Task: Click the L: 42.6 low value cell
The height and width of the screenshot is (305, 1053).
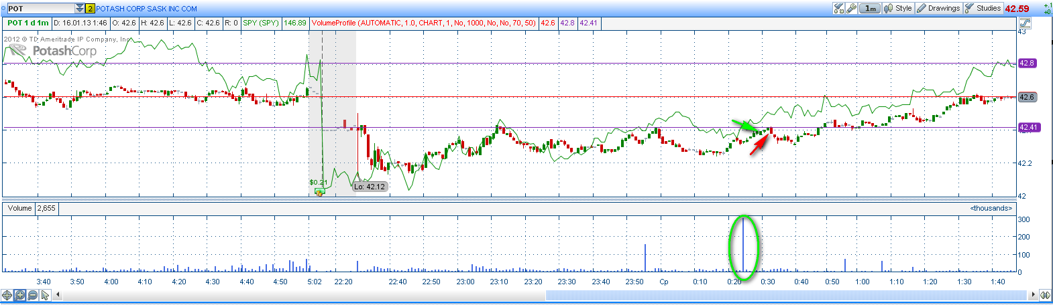Action: tap(181, 23)
